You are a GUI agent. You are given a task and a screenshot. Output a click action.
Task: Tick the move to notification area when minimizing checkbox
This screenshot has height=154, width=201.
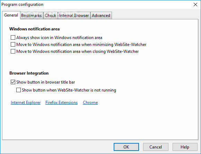(13, 45)
